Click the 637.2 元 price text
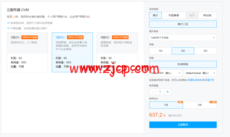 tap(157, 115)
